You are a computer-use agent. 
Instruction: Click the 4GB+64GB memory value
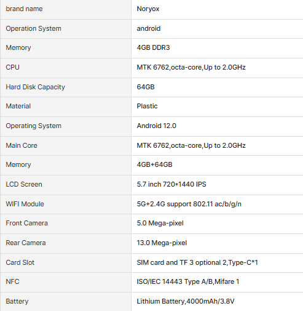pyautogui.click(x=154, y=164)
